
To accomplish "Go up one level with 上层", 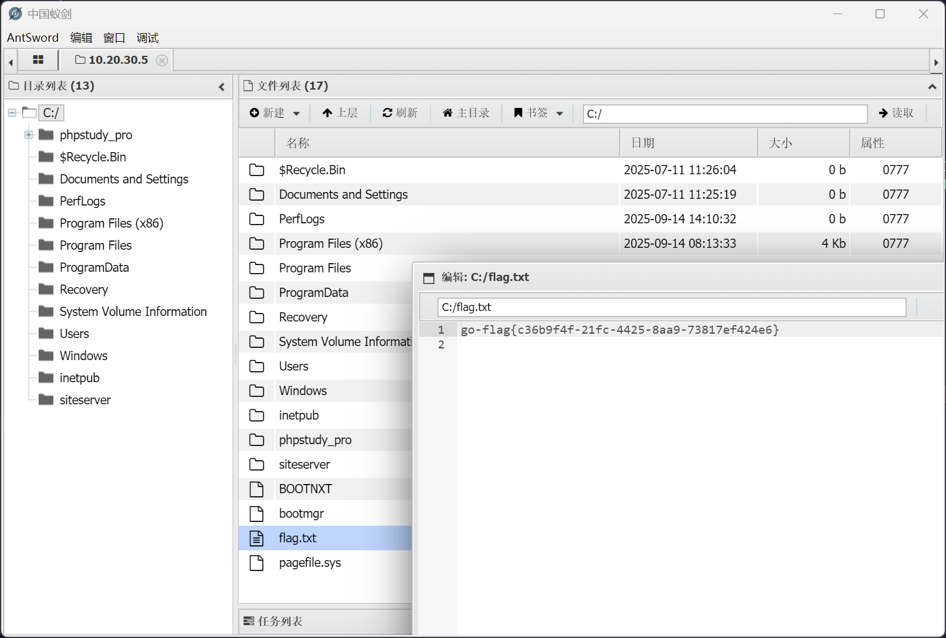I will pos(340,113).
